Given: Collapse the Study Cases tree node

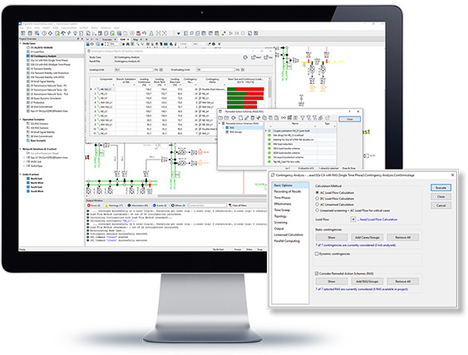Looking at the screenshot, I should tap(21, 43).
